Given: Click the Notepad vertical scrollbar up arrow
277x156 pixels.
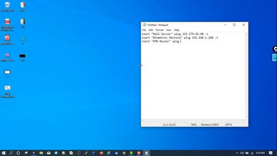Looking at the screenshot, I should [247, 34].
